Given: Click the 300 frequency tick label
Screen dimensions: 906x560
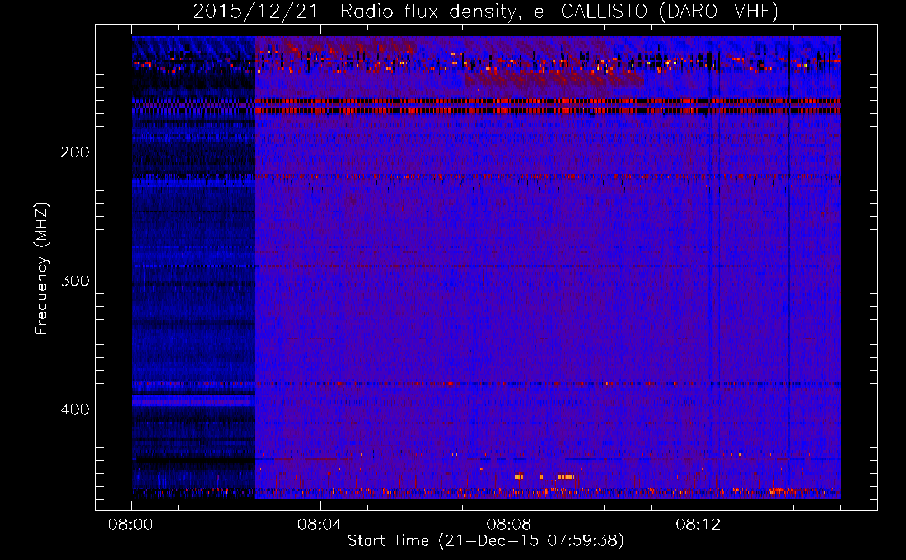Looking at the screenshot, I should coord(75,281).
